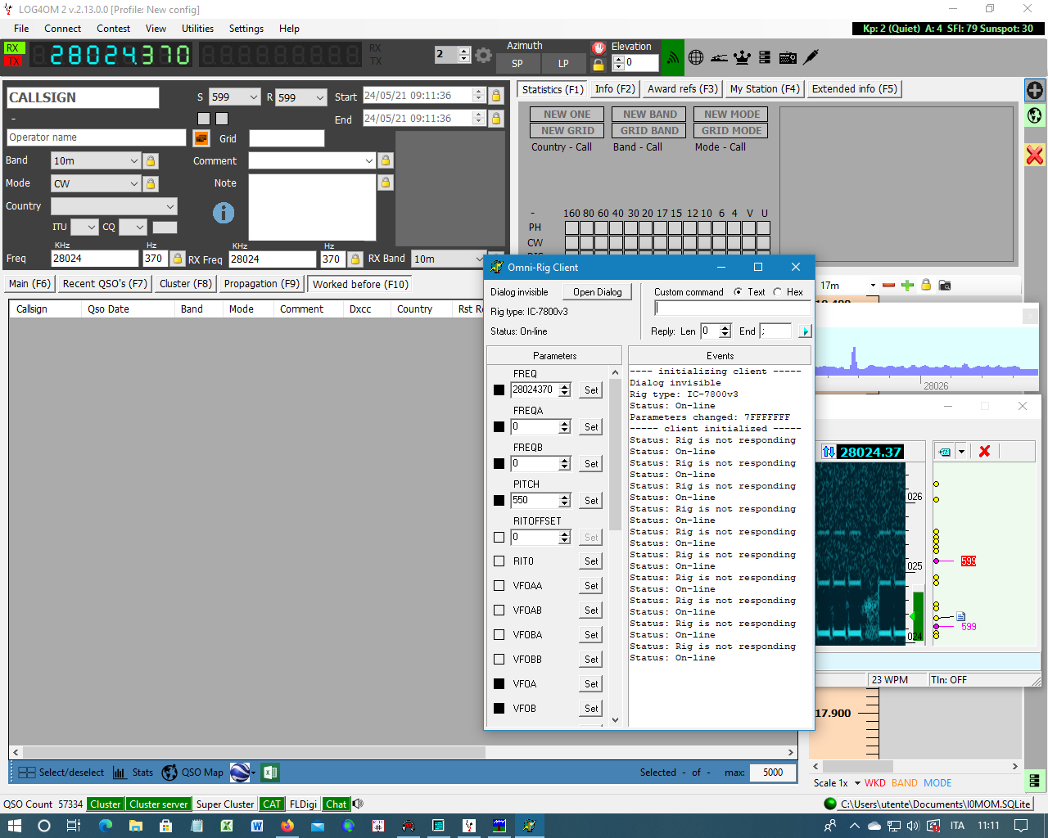
Task: Click the Open Dialog button in Omni-Rig
Action: (598, 292)
